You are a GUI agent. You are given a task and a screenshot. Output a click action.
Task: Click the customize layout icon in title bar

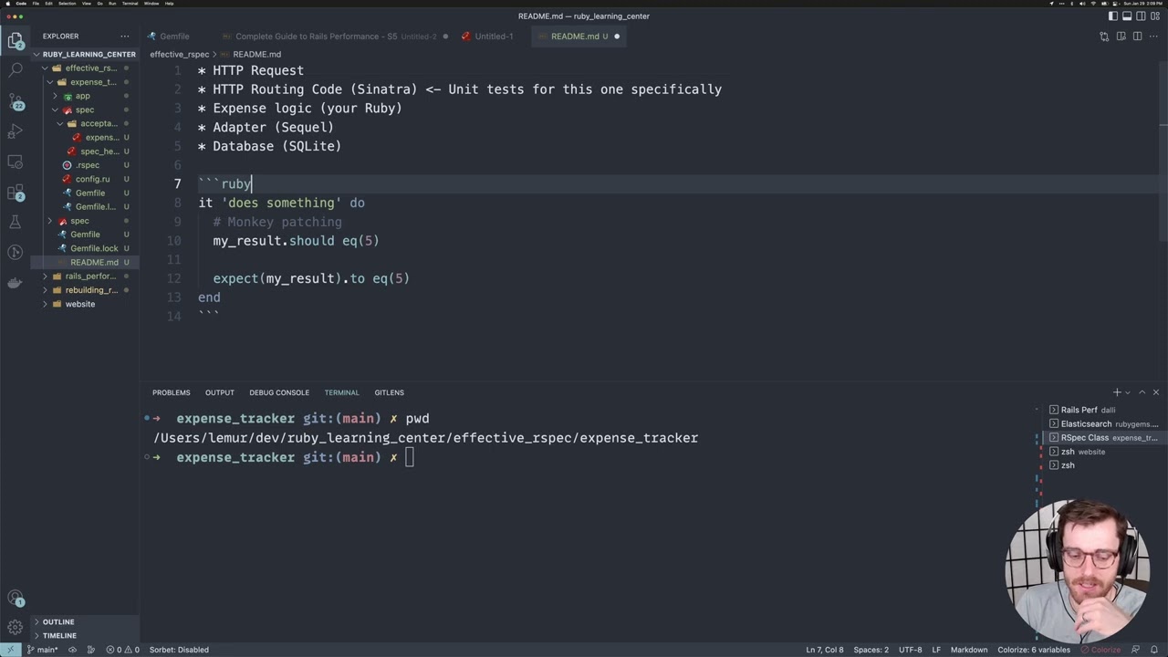(x=1154, y=16)
